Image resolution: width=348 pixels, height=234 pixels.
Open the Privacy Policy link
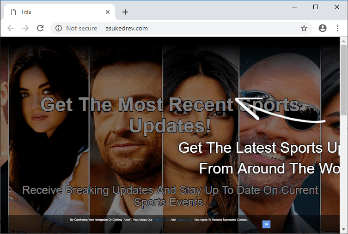click(185, 220)
